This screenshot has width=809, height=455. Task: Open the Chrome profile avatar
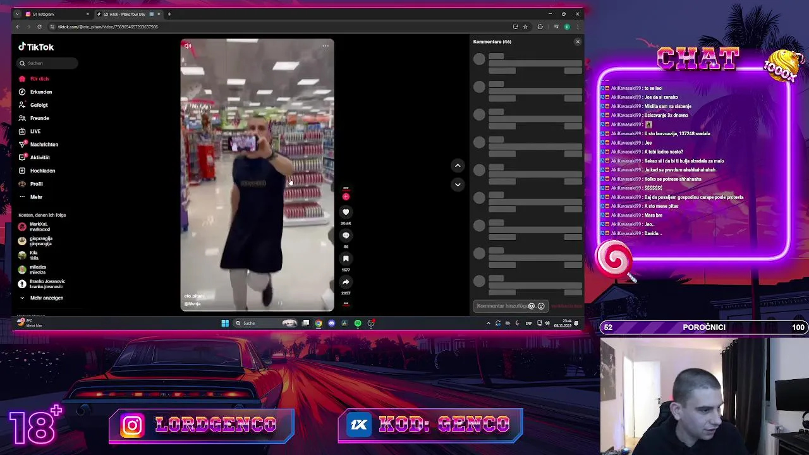click(x=567, y=27)
